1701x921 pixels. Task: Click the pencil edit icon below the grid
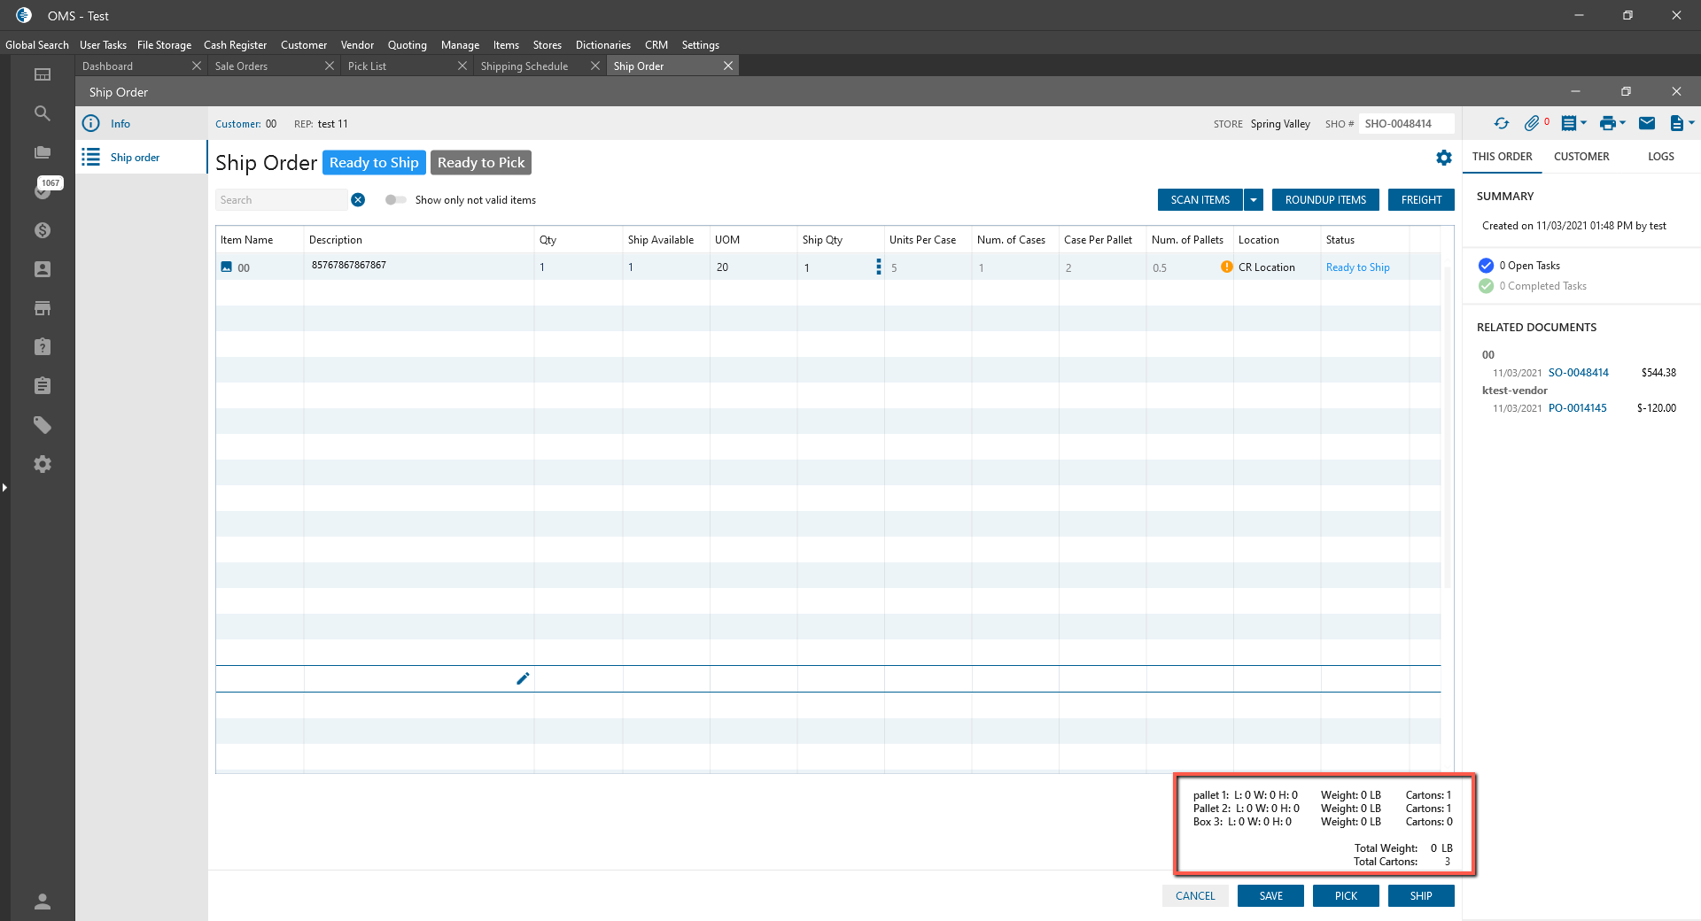[x=523, y=678]
